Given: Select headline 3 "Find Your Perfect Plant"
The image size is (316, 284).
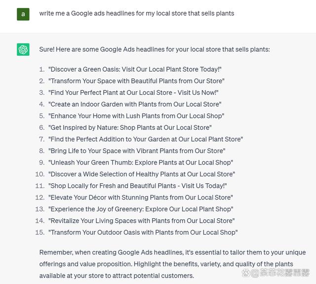Looking at the screenshot, I should point(133,92).
